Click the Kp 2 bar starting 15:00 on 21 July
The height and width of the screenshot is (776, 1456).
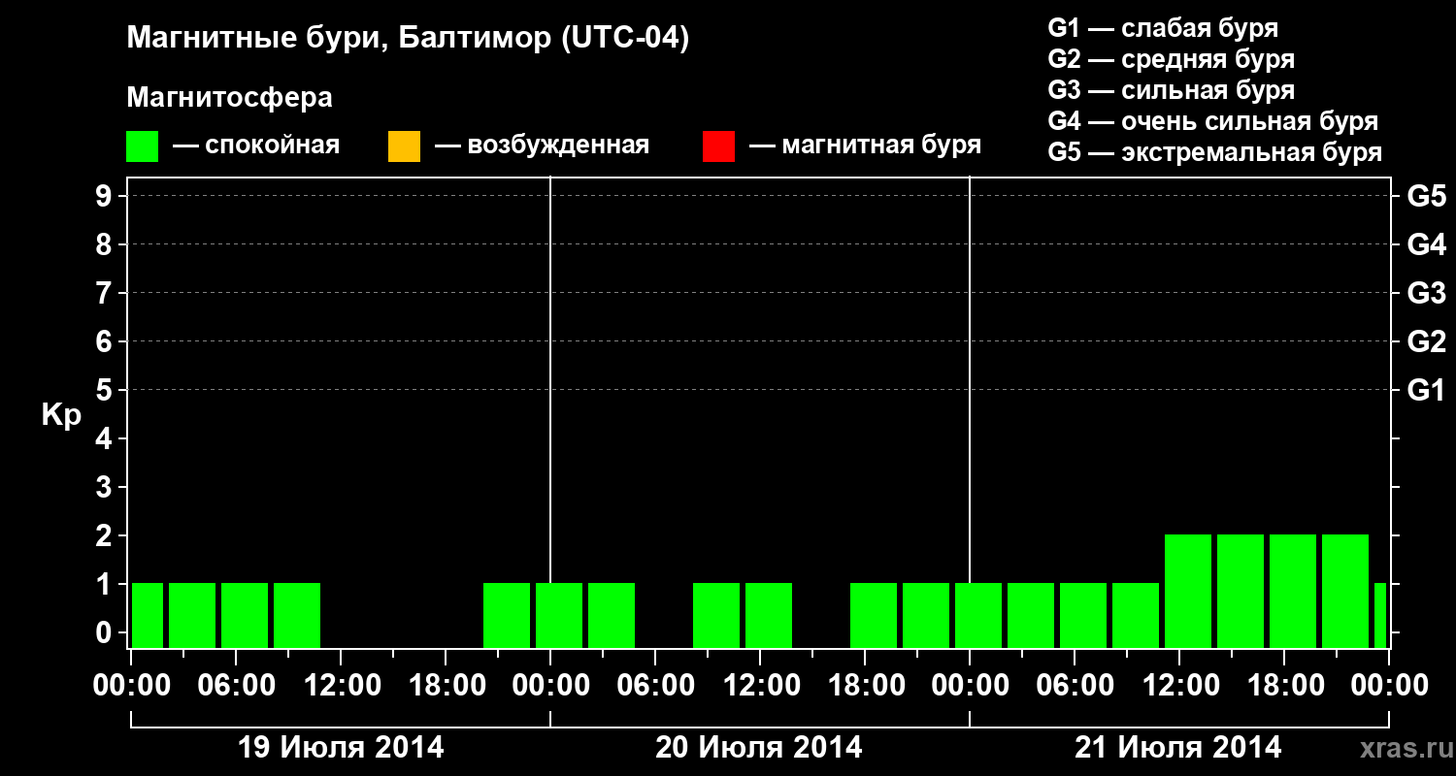1241,591
